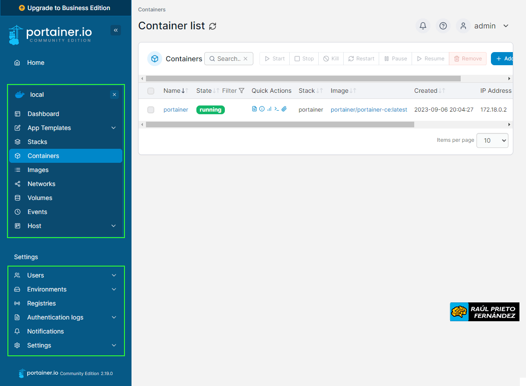Open the notifications bell icon

click(423, 26)
